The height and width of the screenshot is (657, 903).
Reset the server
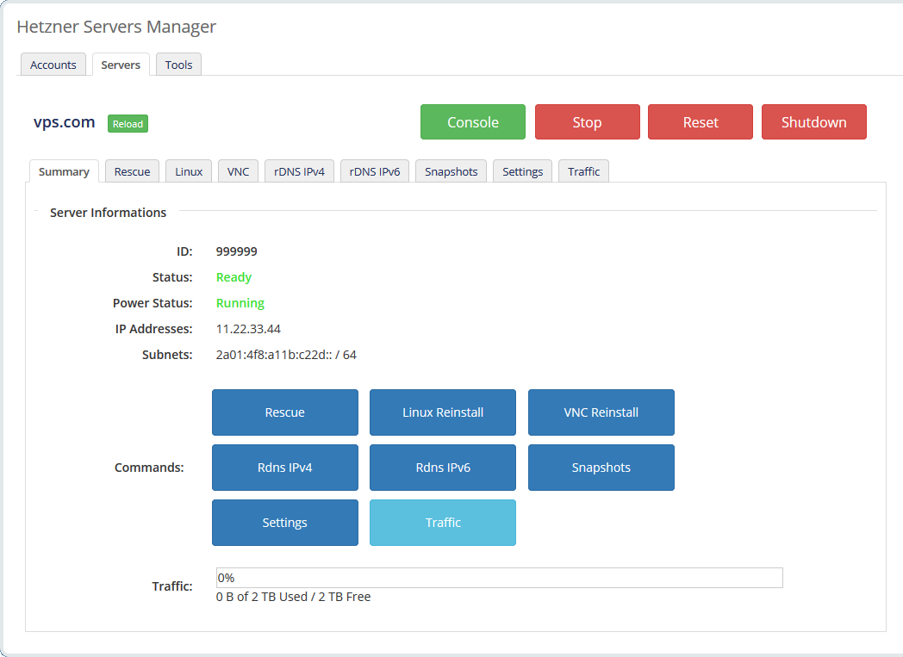tap(700, 121)
